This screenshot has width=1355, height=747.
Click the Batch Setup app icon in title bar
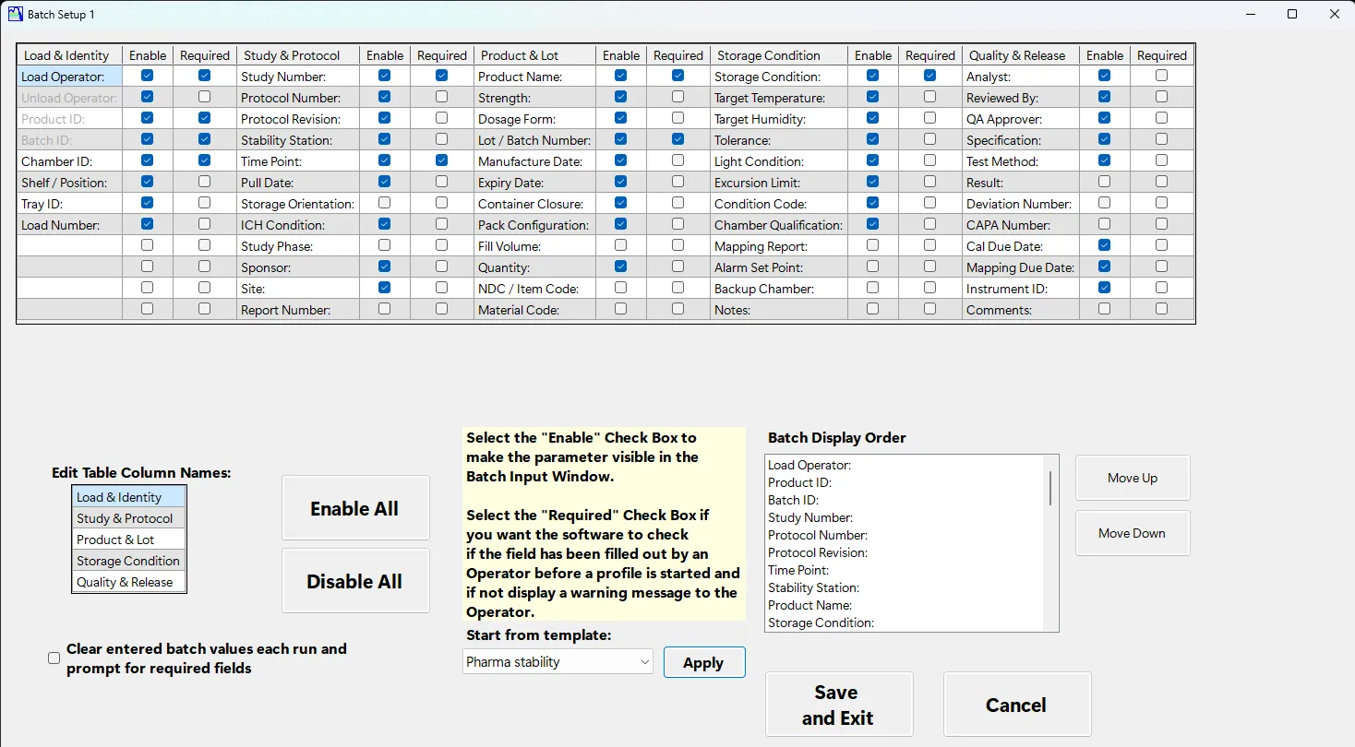[x=15, y=14]
